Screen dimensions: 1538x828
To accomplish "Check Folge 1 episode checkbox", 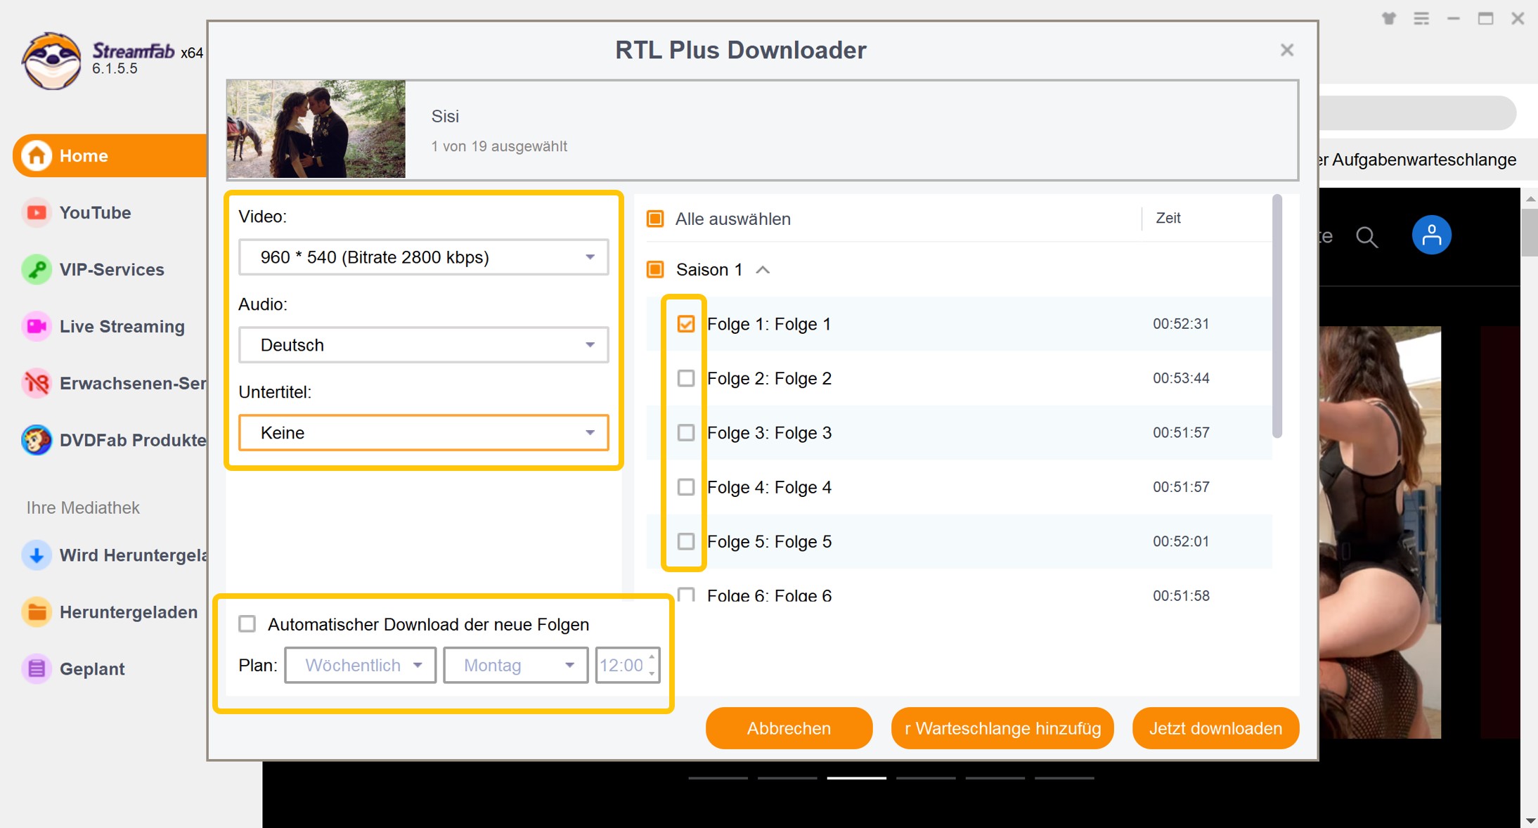I will click(686, 324).
